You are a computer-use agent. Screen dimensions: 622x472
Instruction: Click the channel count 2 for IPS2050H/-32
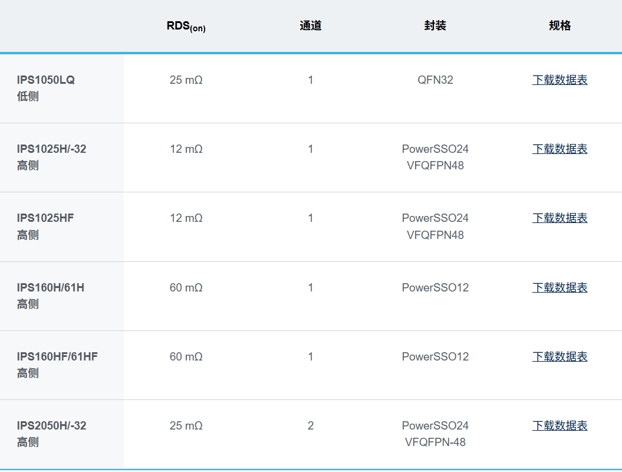(x=311, y=425)
